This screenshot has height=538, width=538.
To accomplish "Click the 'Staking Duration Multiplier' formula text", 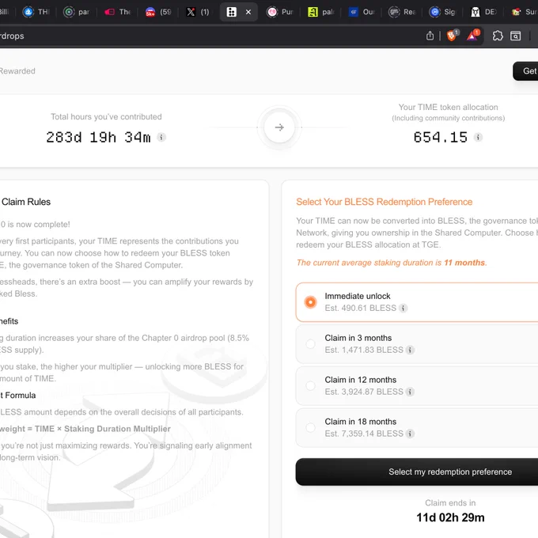I will click(x=117, y=429).
